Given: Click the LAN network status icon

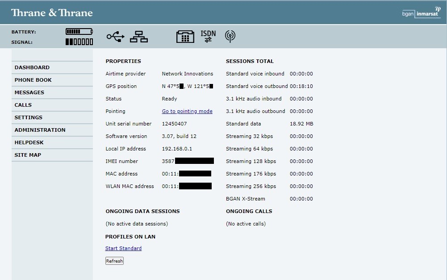Looking at the screenshot, I should pyautogui.click(x=139, y=37).
